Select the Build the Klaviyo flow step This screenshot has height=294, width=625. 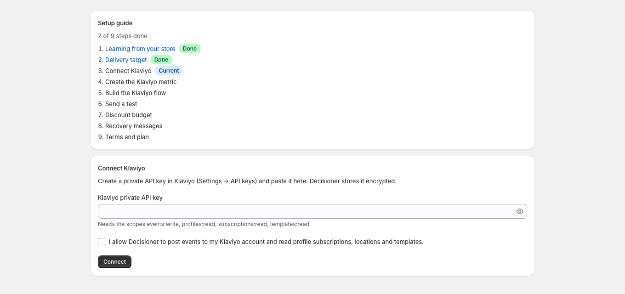(x=136, y=93)
